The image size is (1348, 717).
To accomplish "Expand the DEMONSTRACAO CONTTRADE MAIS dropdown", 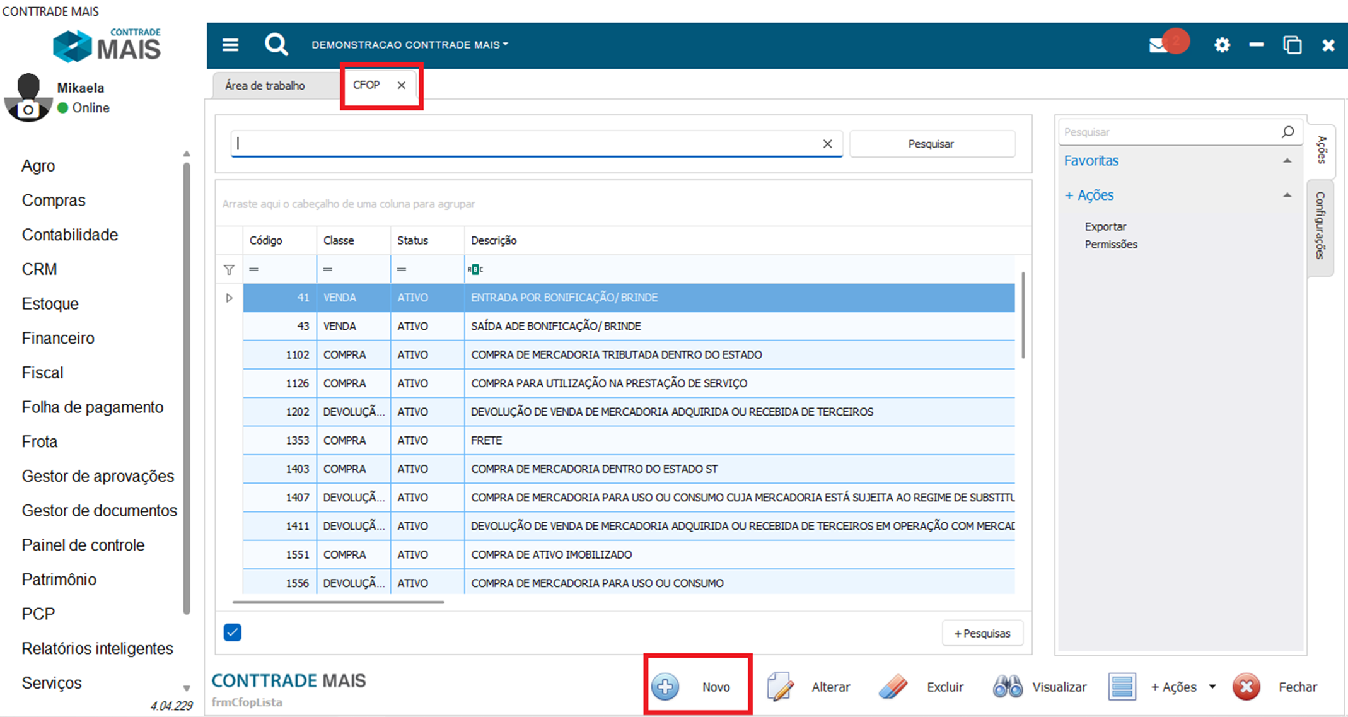I will point(410,45).
